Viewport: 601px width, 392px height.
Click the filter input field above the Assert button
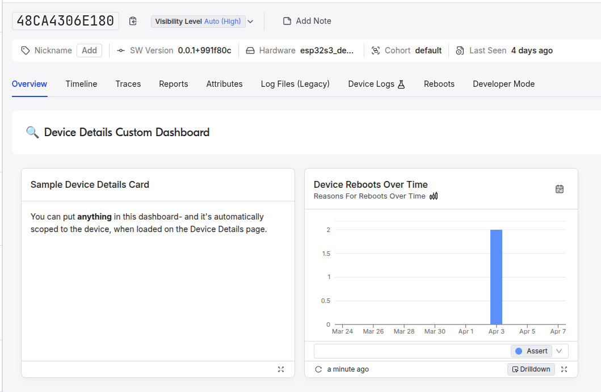(x=409, y=351)
